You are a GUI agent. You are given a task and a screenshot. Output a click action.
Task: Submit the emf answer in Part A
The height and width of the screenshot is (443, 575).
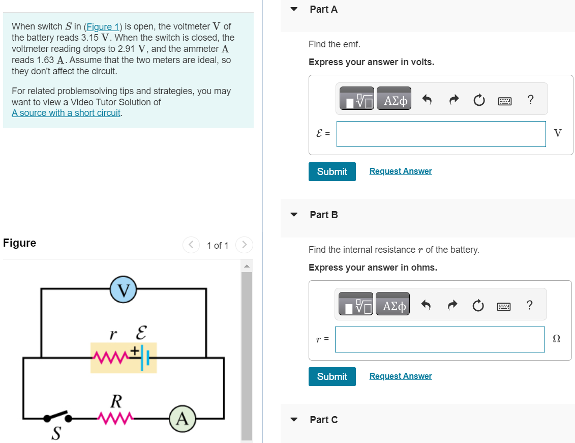[332, 171]
